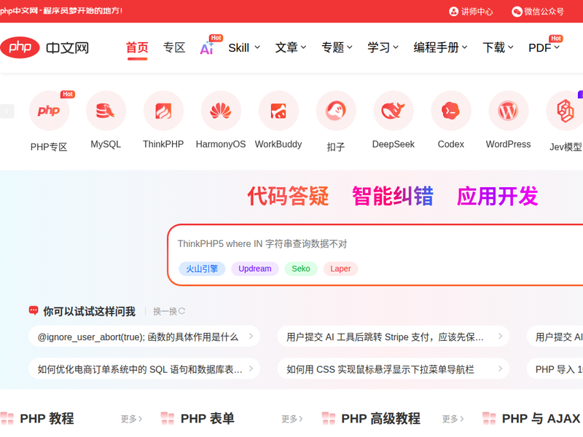583x437 pixels.
Task: Open the partially visible PHP 导入 suggestion
Action: coord(555,369)
